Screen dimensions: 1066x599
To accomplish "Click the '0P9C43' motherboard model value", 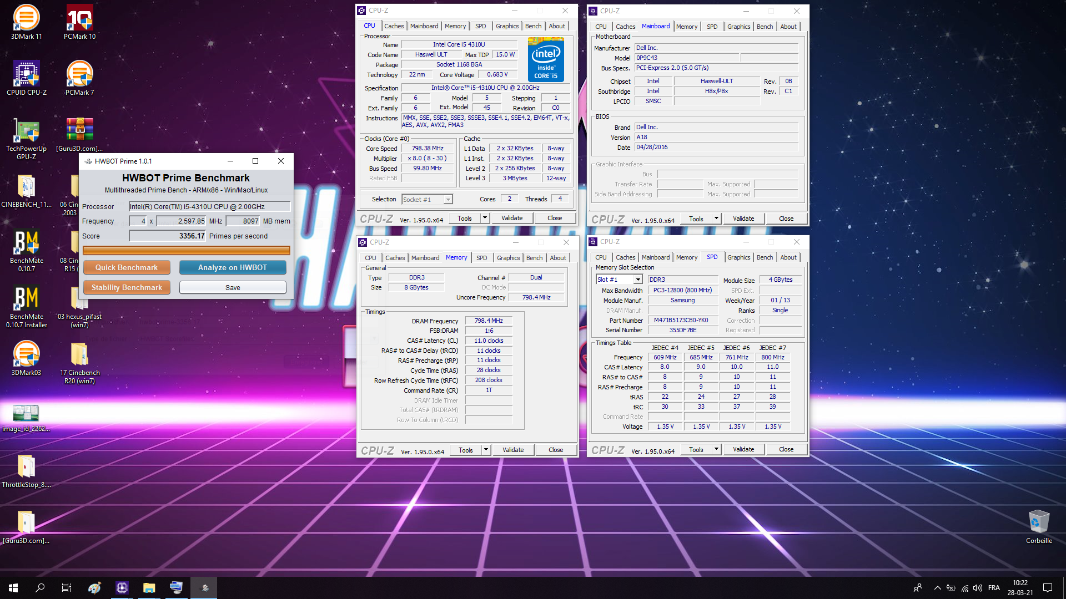I will (x=687, y=58).
